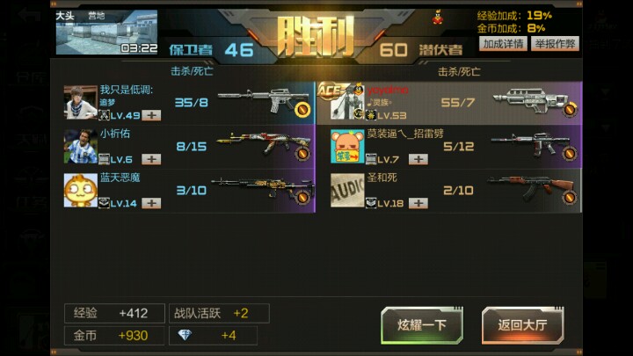Add 小祈佑 as friend via plus button
The height and width of the screenshot is (356, 633).
(151, 159)
